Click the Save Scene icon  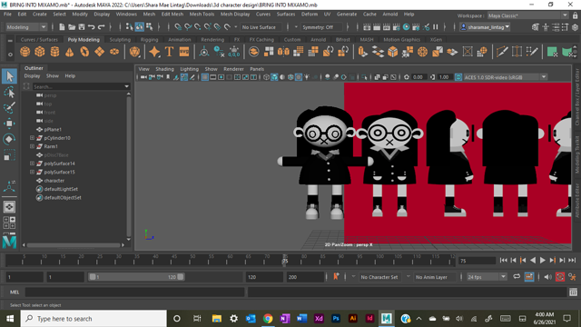(82, 27)
